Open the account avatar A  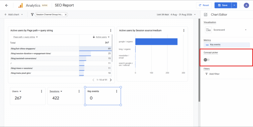[x=246, y=5]
